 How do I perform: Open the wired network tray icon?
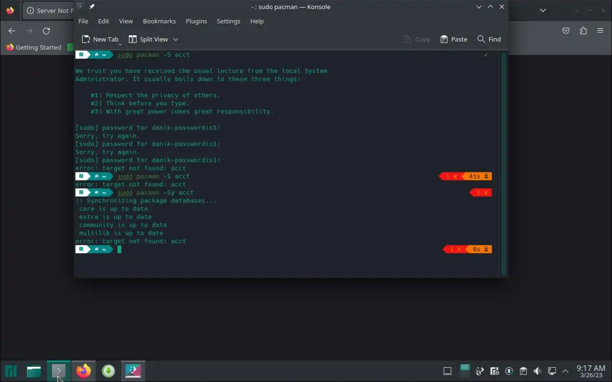point(552,371)
